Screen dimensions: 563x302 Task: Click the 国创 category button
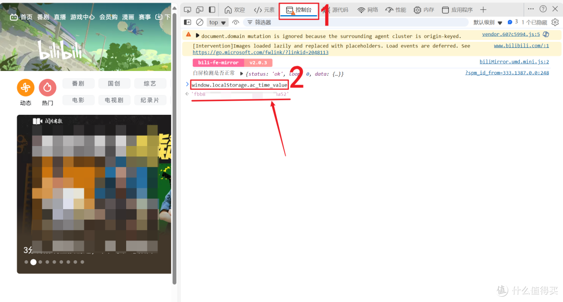click(x=114, y=83)
